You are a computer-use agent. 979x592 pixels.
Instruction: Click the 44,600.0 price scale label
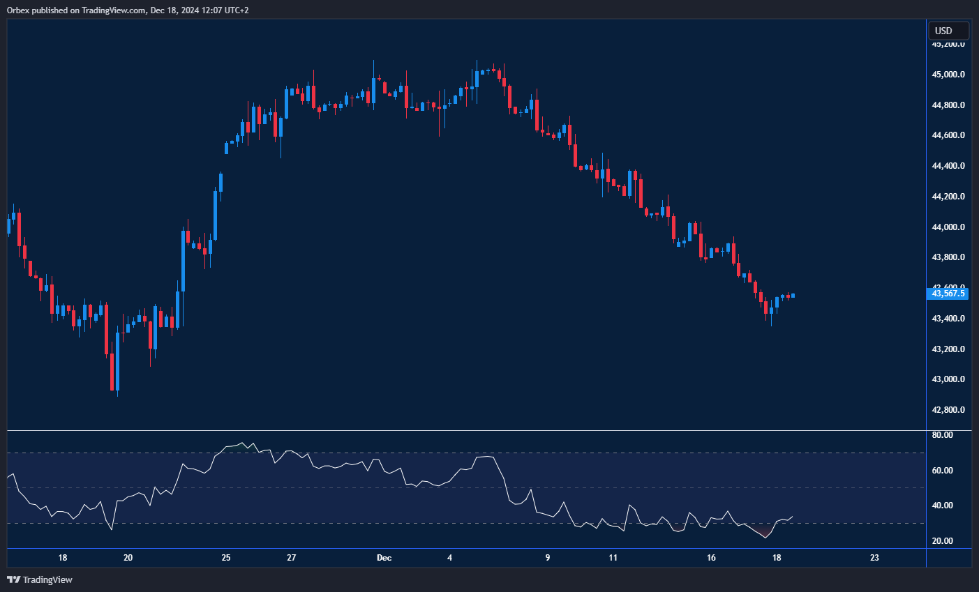tap(948, 135)
